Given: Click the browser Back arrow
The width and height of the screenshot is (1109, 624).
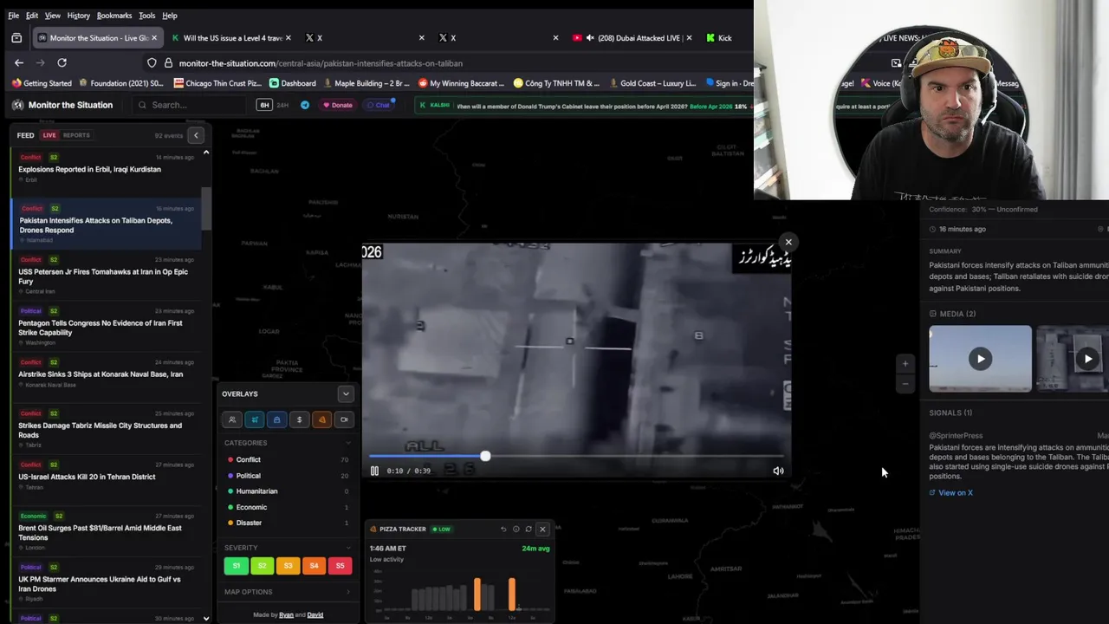Looking at the screenshot, I should point(19,62).
